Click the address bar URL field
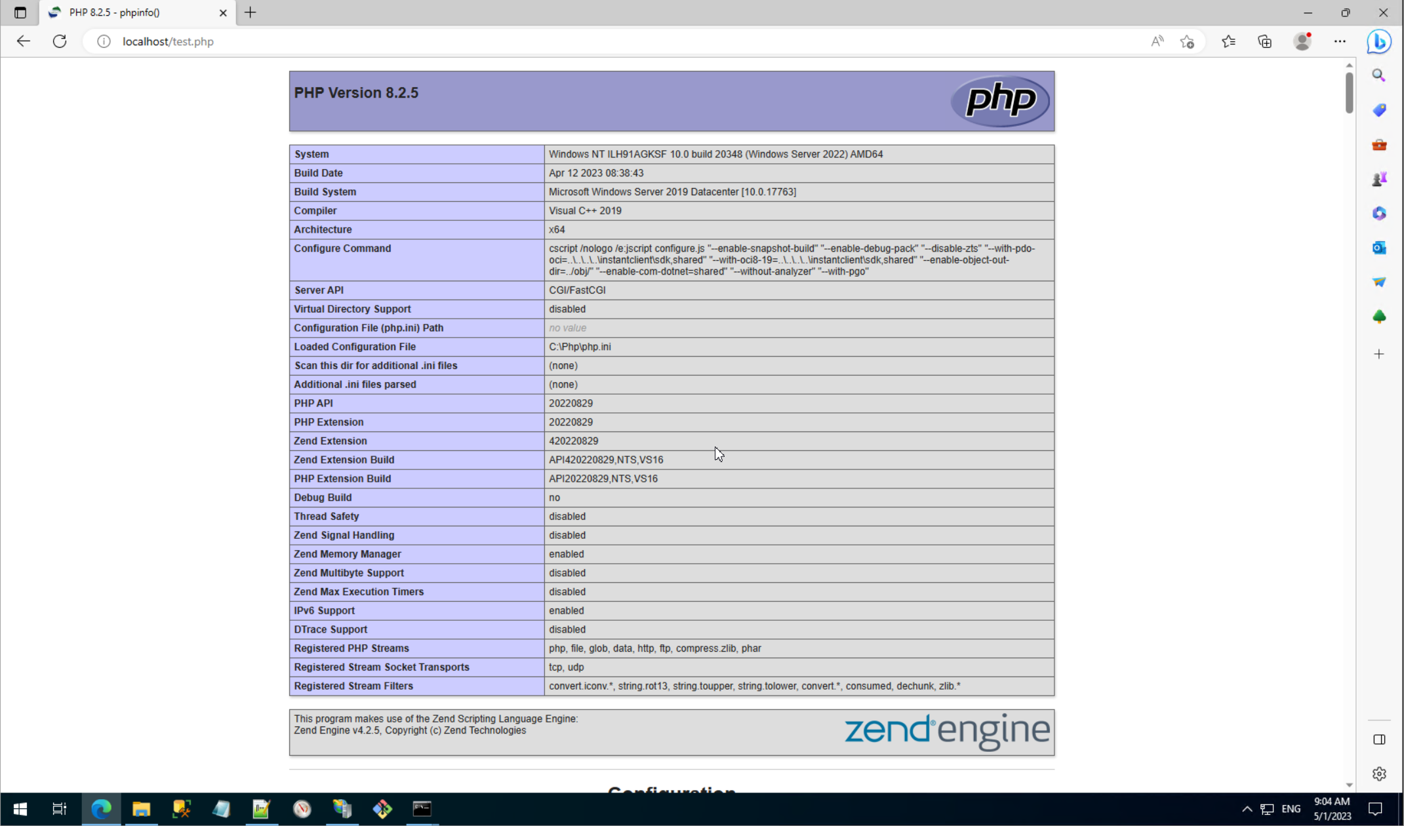This screenshot has height=826, width=1404. click(x=590, y=41)
